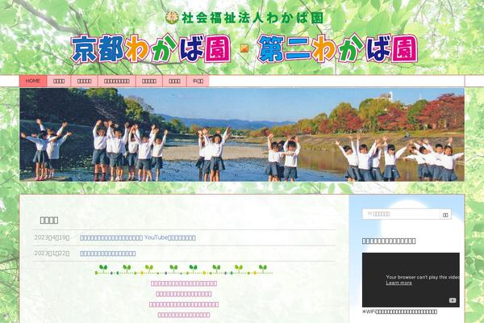Click the 京都わかば園 colorful logo text
484x323 pixels.
point(151,48)
